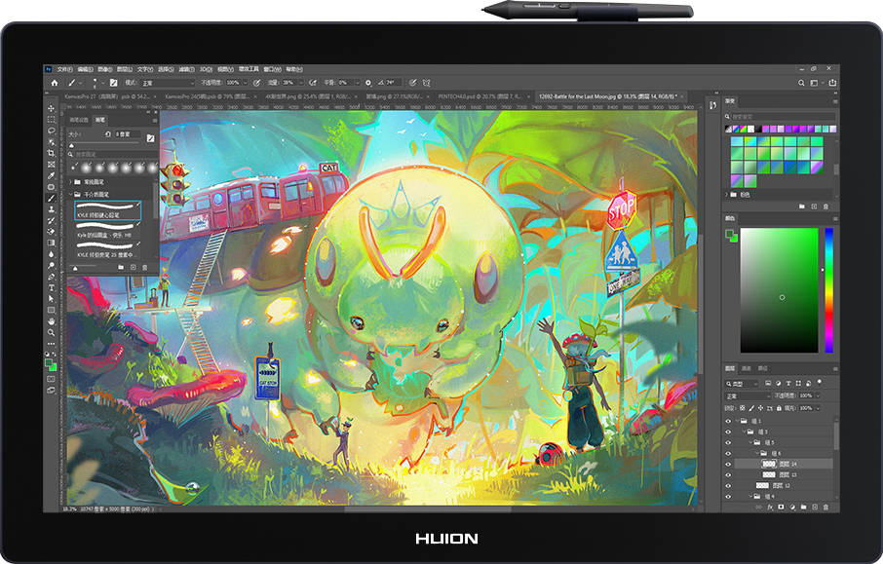Pick a color in the green color field

coord(779,290)
